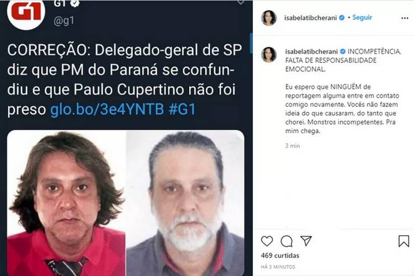Share the post via paper plane icon

(306, 241)
